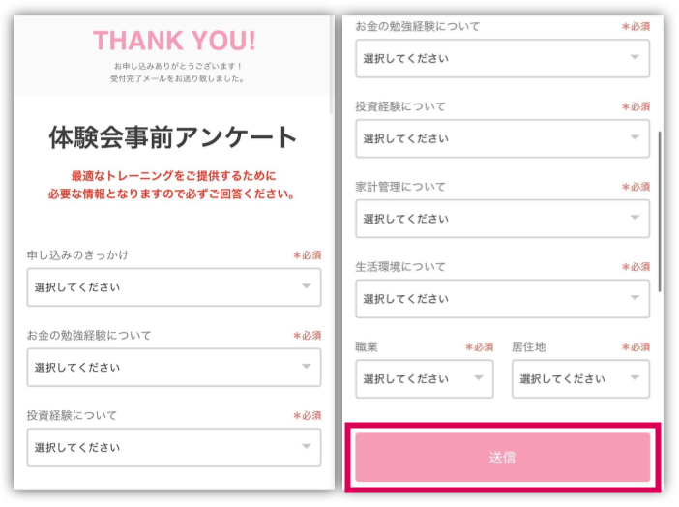Click the arrow on the left お金の勉強経験 select box

[307, 366]
